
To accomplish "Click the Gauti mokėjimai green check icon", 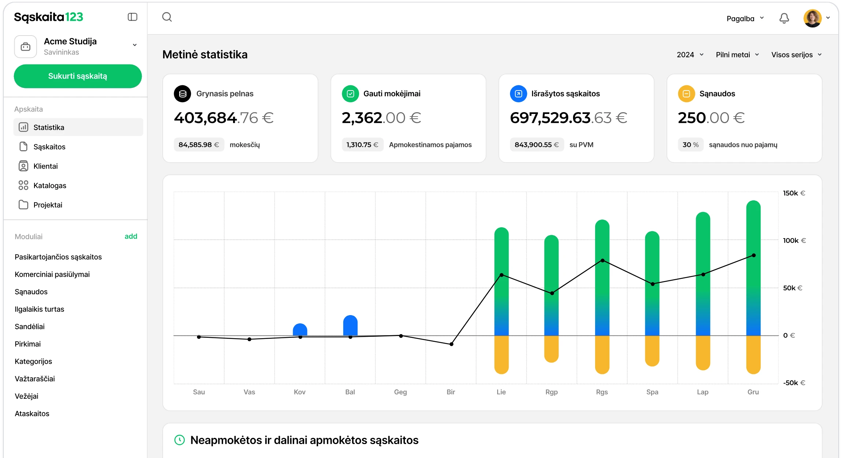I will click(x=350, y=94).
